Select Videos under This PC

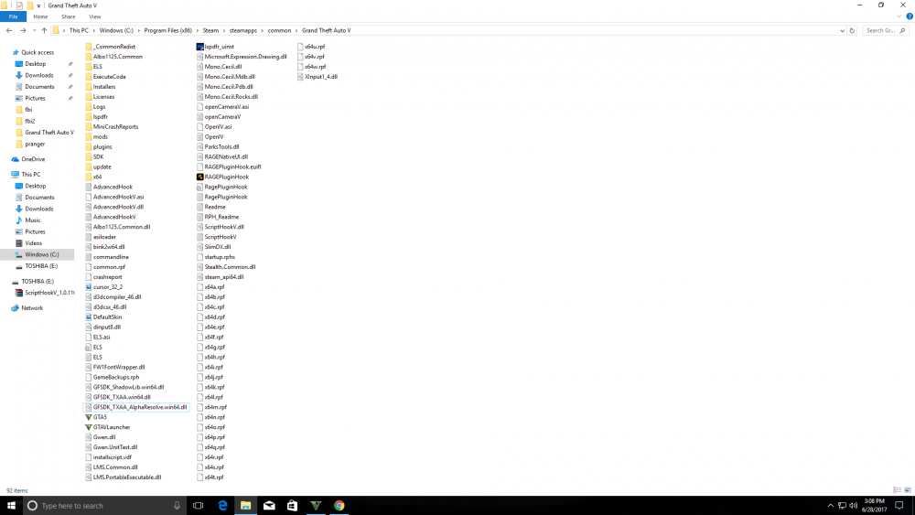(33, 242)
